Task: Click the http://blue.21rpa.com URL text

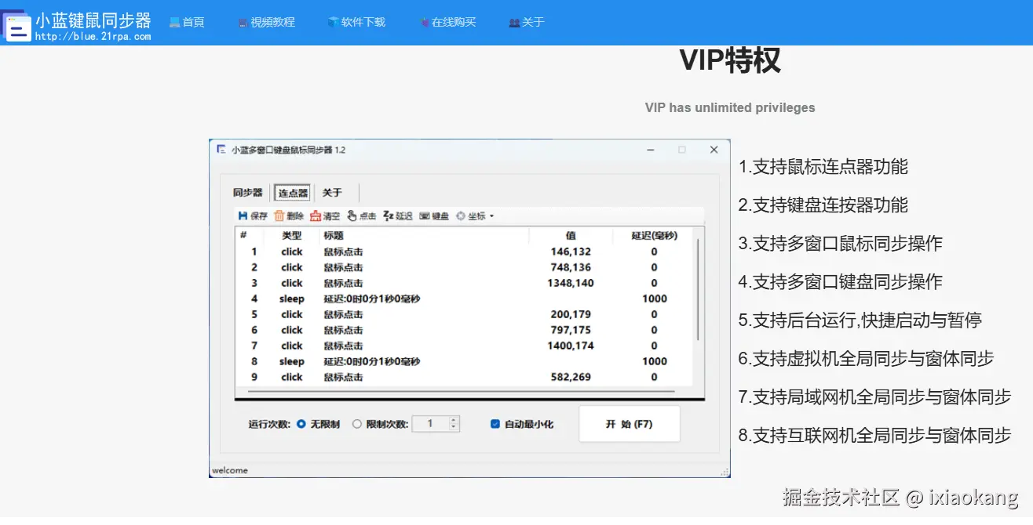Action: (93, 36)
